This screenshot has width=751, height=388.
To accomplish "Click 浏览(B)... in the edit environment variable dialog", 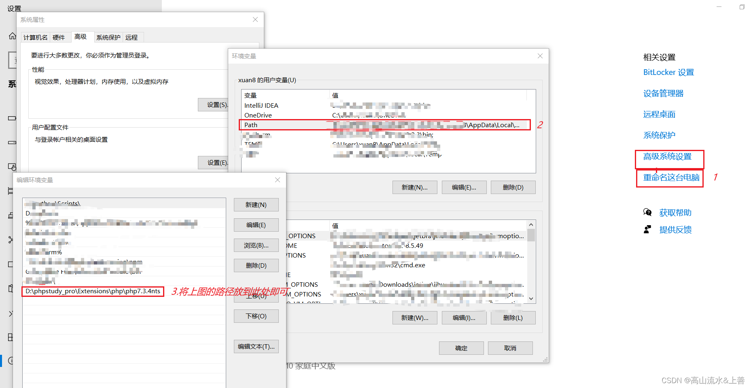I will 256,245.
